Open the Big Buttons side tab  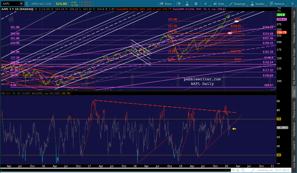(x=294, y=77)
